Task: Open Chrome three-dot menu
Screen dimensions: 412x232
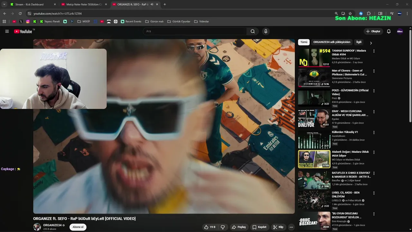Action: click(x=407, y=14)
